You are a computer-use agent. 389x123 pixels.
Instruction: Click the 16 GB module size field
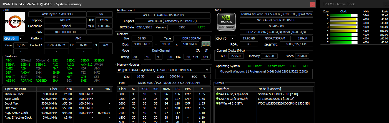(141, 76)
